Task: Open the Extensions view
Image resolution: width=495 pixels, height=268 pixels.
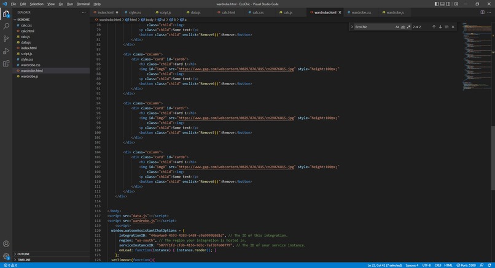Action: click(x=6, y=63)
